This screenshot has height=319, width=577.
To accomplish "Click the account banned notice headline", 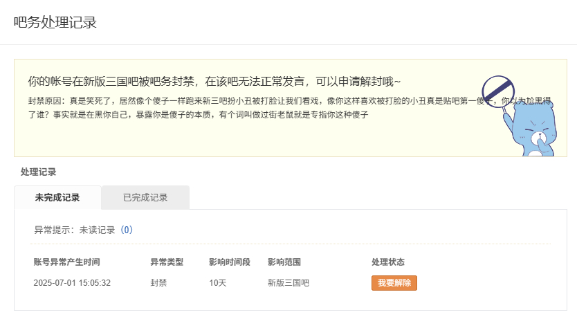I will tap(214, 82).
